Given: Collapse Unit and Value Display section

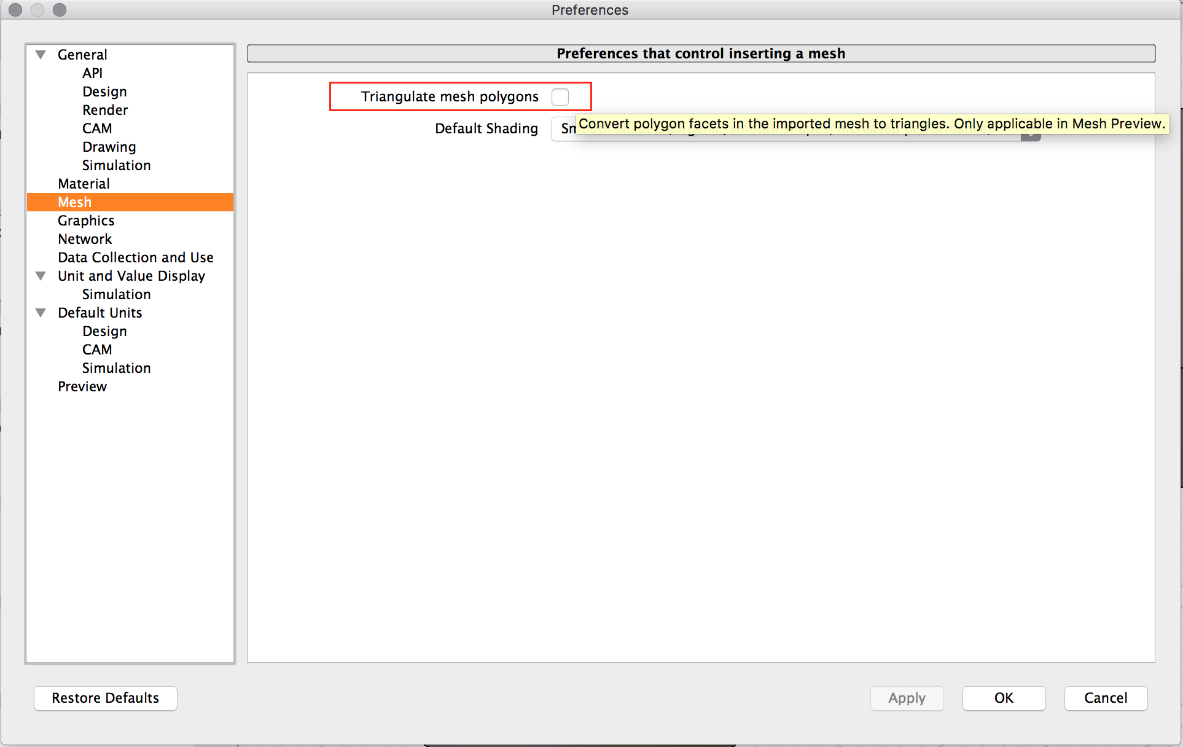Looking at the screenshot, I should (x=41, y=276).
